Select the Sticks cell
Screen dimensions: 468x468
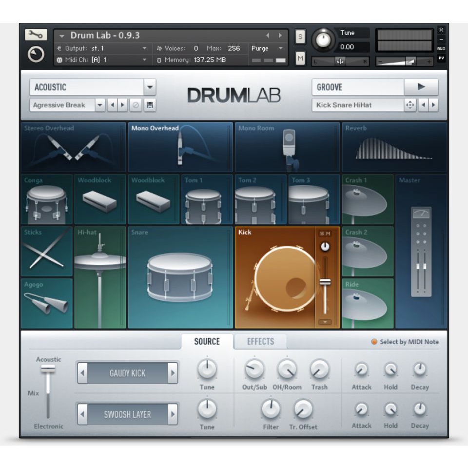click(x=47, y=252)
